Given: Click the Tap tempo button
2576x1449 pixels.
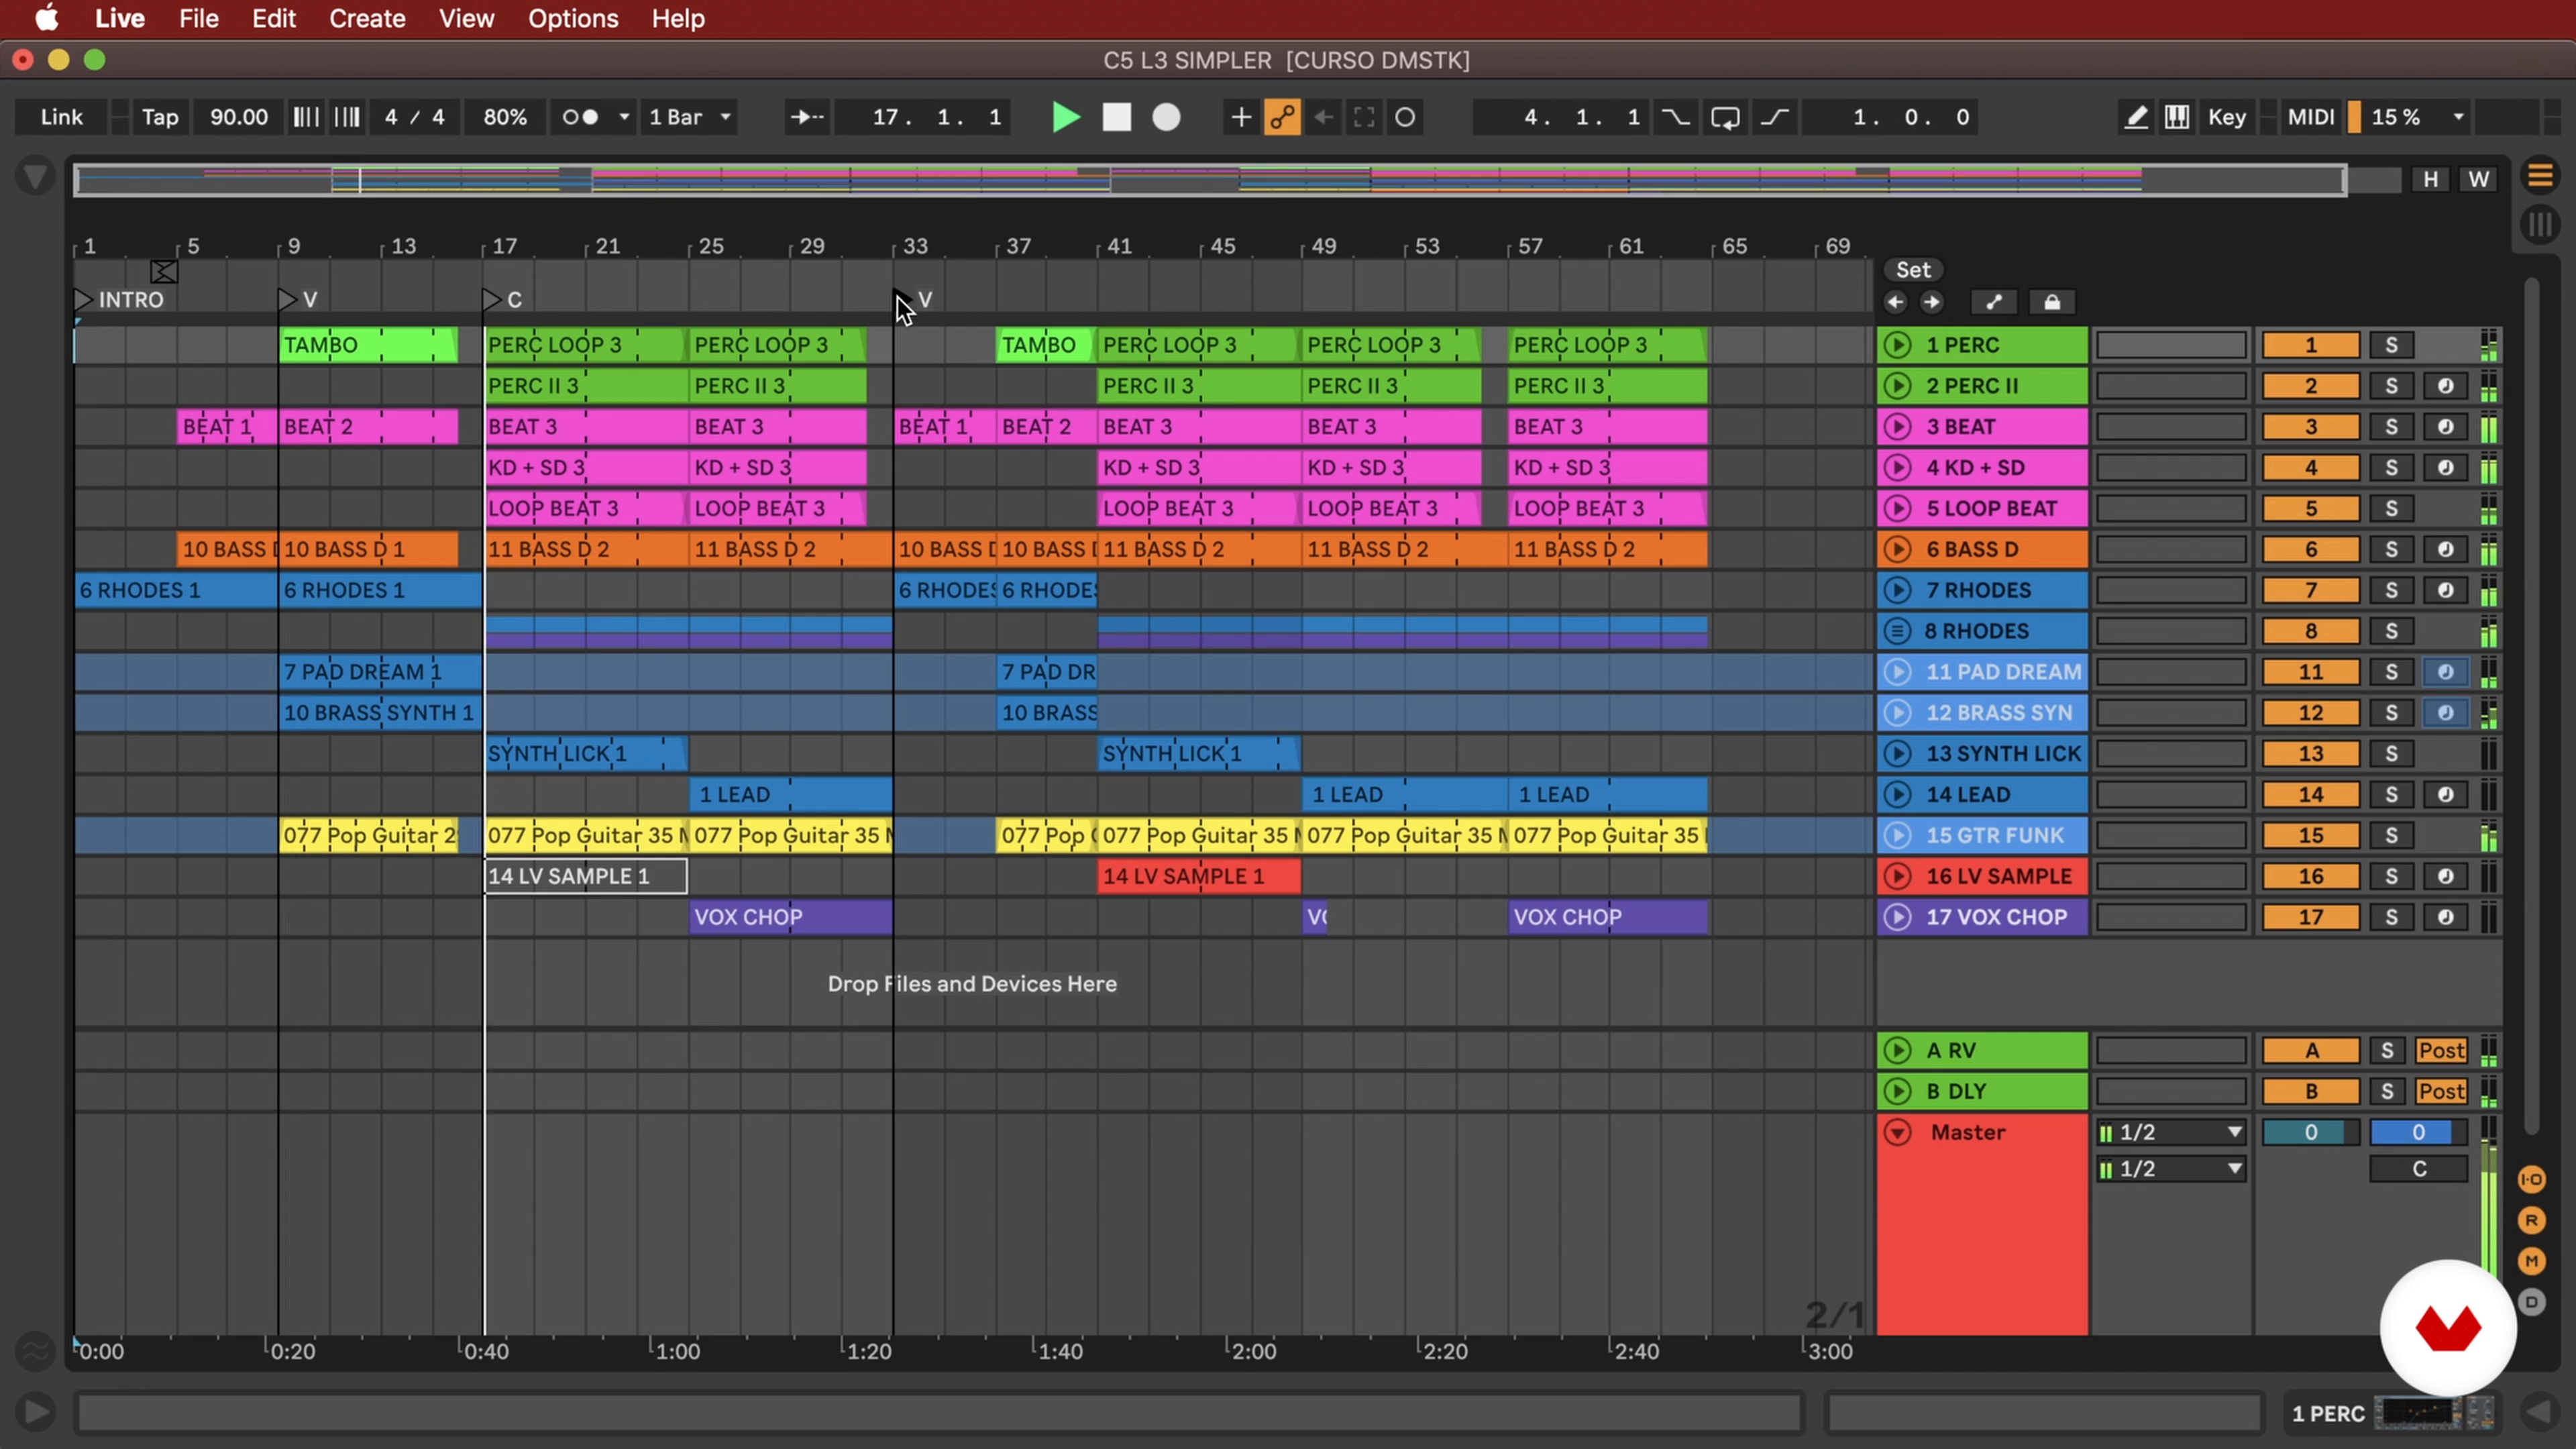Looking at the screenshot, I should click(160, 117).
